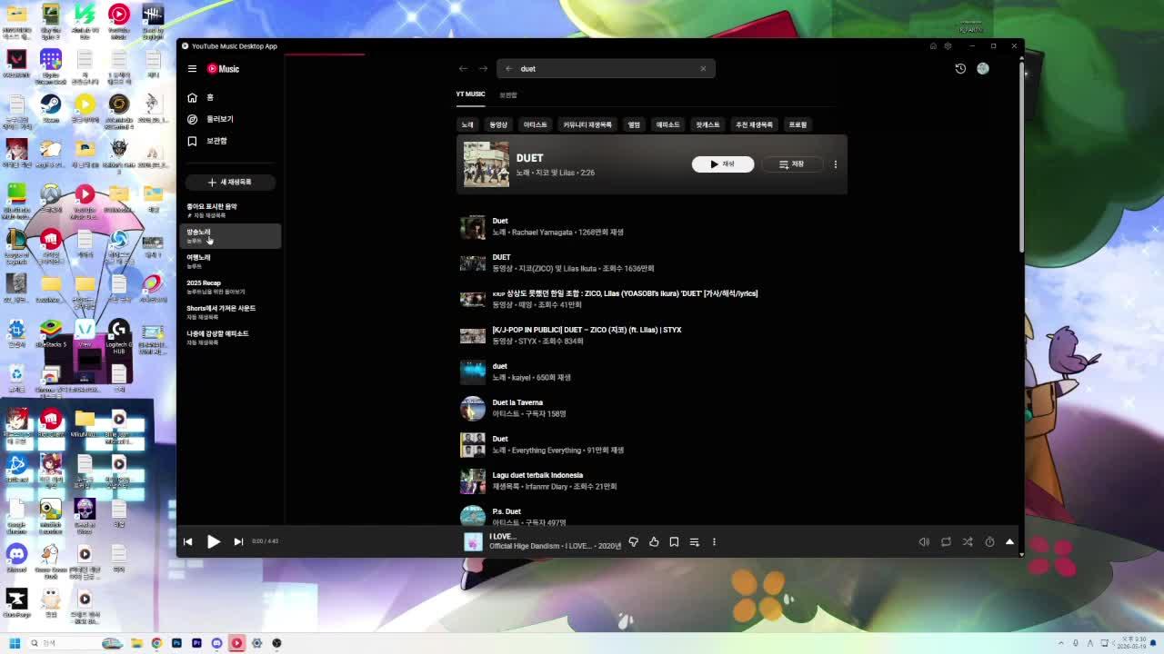The image size is (1164, 654).
Task: Click the YouTube Music logo
Action: [x=224, y=69]
